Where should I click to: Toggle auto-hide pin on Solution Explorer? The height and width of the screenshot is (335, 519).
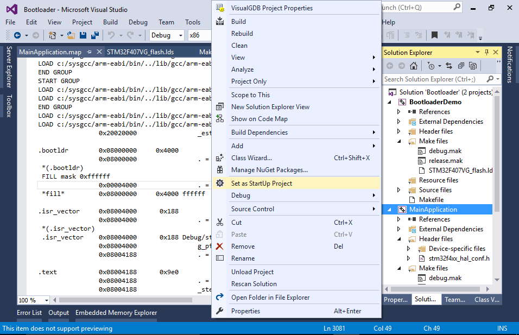coord(486,52)
